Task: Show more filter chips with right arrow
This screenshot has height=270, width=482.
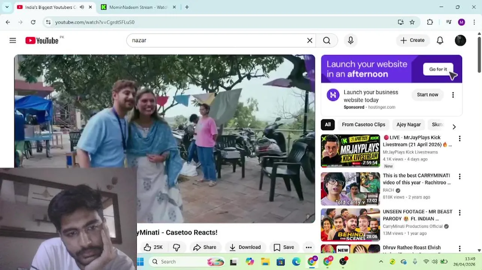Action: pos(454,127)
